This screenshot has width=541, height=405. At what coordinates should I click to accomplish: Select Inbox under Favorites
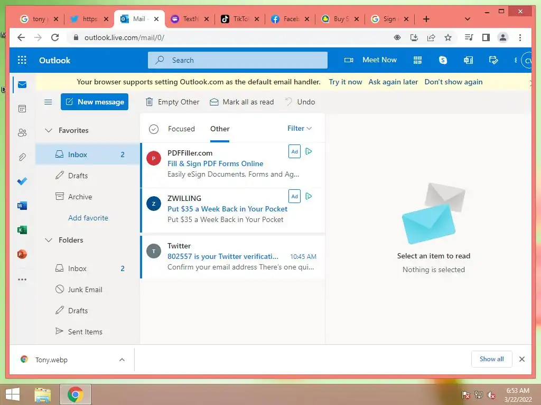pos(88,155)
